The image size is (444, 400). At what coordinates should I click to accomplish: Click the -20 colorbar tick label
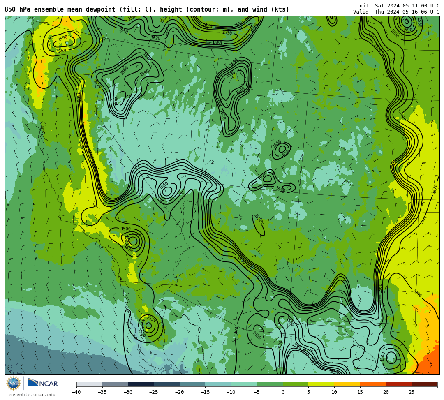click(179, 392)
